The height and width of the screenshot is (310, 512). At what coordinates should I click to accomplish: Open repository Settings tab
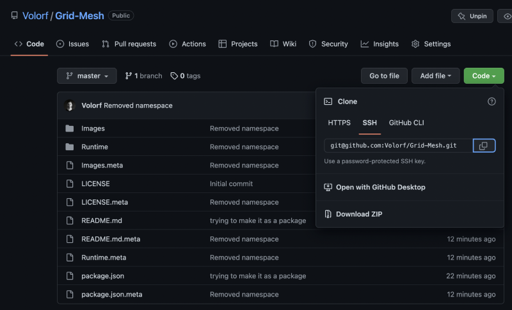pyautogui.click(x=431, y=44)
